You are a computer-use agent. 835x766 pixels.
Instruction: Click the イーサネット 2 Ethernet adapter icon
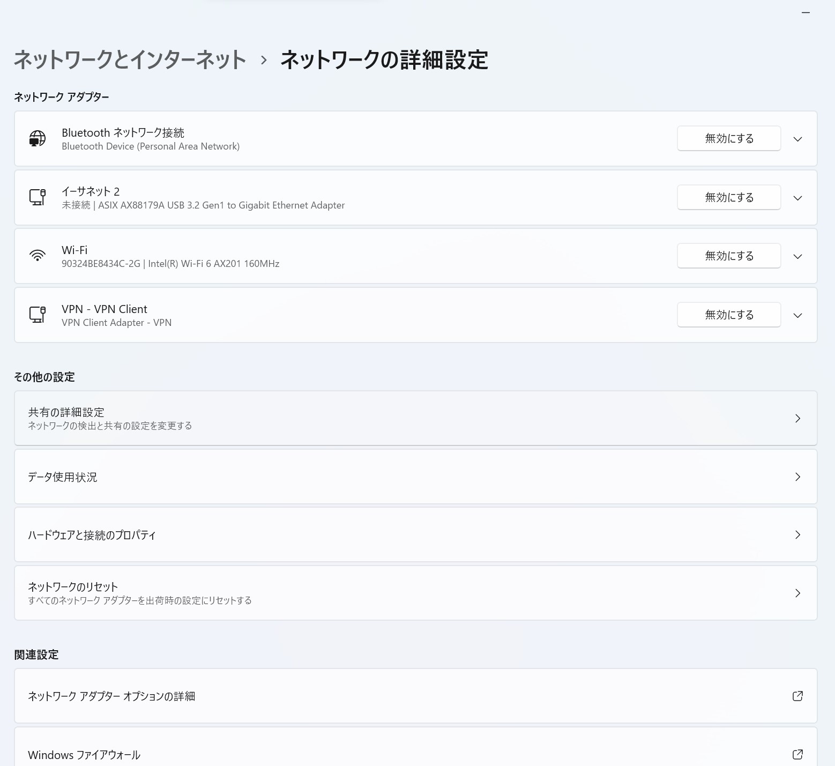pos(37,197)
